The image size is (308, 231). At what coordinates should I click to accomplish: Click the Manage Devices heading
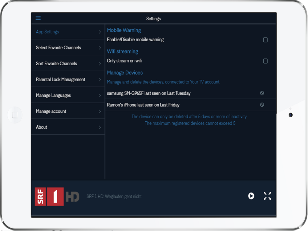(x=125, y=73)
